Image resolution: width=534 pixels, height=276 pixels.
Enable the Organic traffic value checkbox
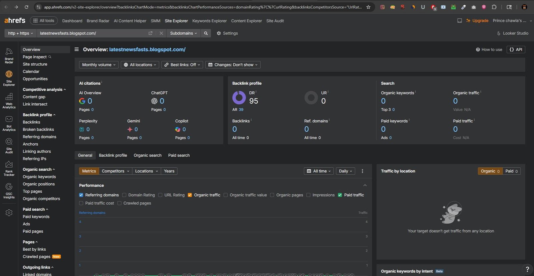[226, 195]
